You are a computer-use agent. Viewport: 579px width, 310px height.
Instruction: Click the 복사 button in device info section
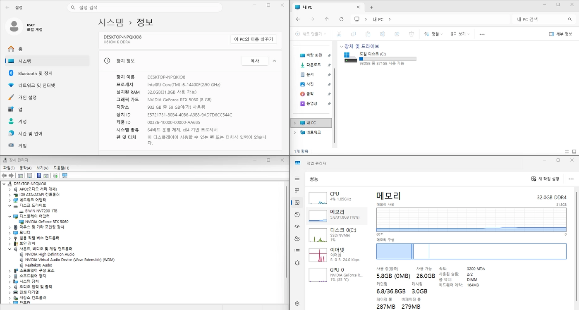tap(255, 61)
